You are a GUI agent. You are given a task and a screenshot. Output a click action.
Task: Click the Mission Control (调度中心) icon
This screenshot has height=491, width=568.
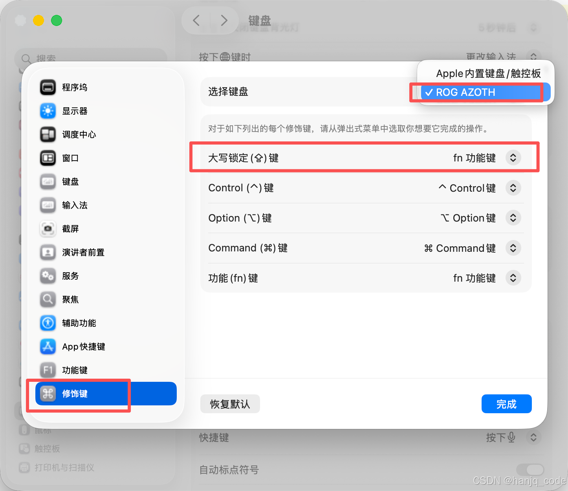[x=48, y=134]
